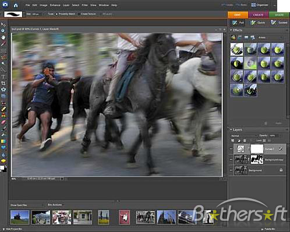Switch to the Create tab
Image resolution: width=290 pixels, height=232 pixels.
pos(258,15)
